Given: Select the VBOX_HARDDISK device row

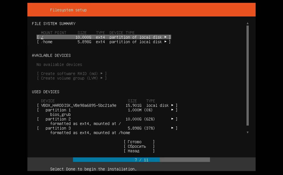Looking at the screenshot, I should 107,105.
